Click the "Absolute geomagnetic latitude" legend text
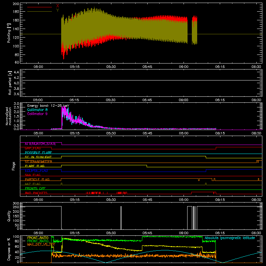 [230, 238]
